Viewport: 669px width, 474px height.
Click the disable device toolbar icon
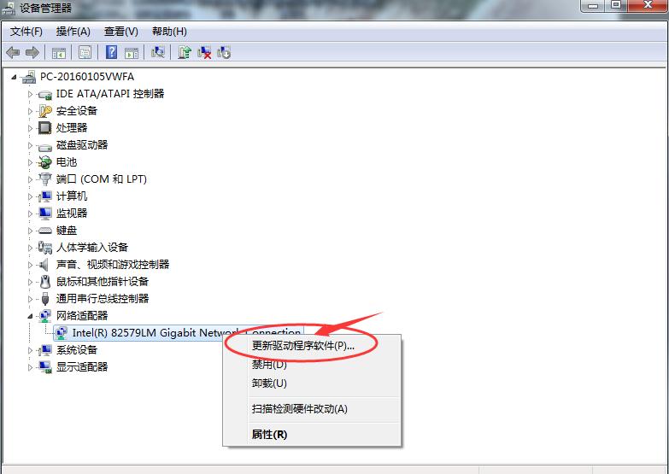[x=224, y=52]
